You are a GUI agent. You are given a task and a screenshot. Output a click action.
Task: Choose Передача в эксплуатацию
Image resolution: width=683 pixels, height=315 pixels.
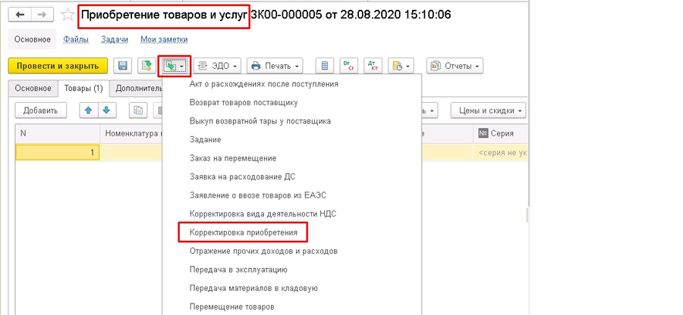tap(239, 270)
